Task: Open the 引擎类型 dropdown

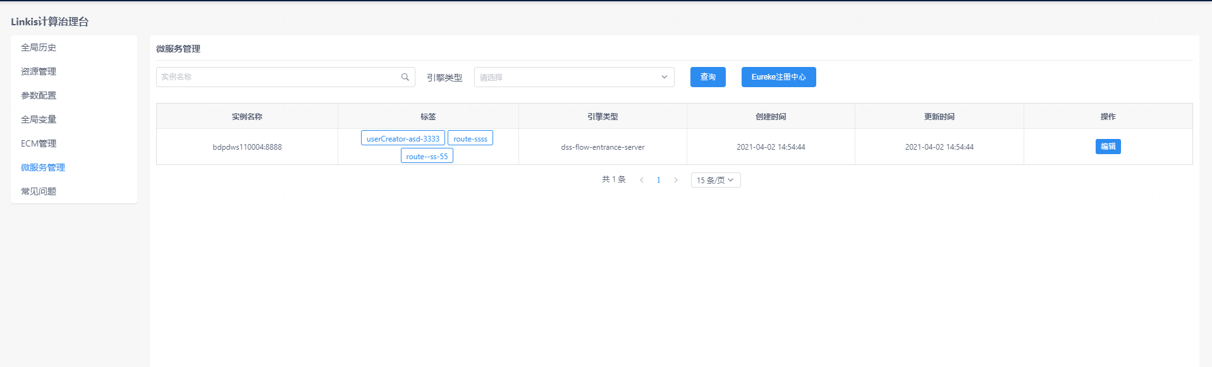Action: pyautogui.click(x=573, y=77)
